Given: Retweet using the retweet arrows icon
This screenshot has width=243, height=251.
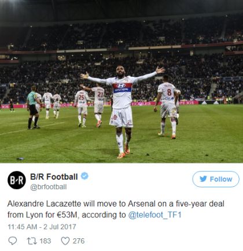Looking at the screenshot, I should (31, 241).
